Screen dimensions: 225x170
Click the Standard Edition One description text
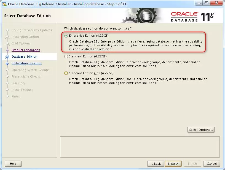tap(138, 81)
